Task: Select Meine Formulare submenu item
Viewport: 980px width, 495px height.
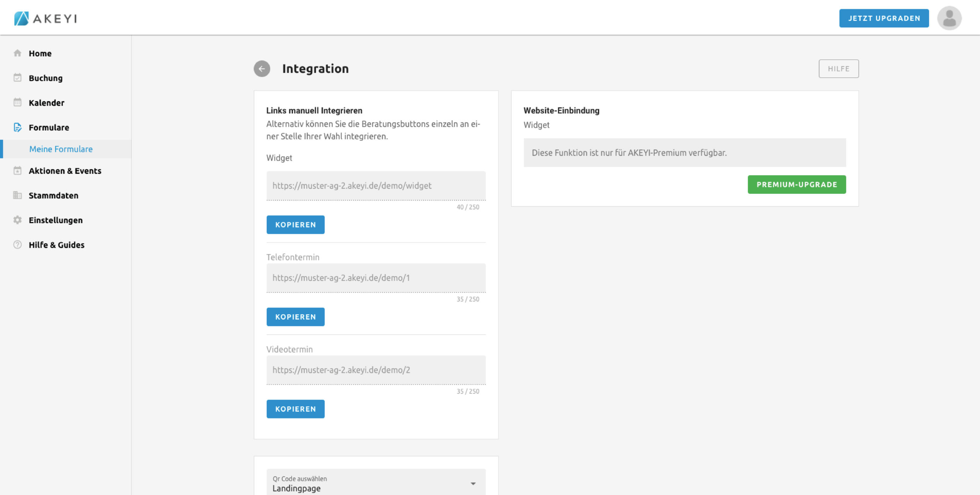Action: pyautogui.click(x=61, y=149)
